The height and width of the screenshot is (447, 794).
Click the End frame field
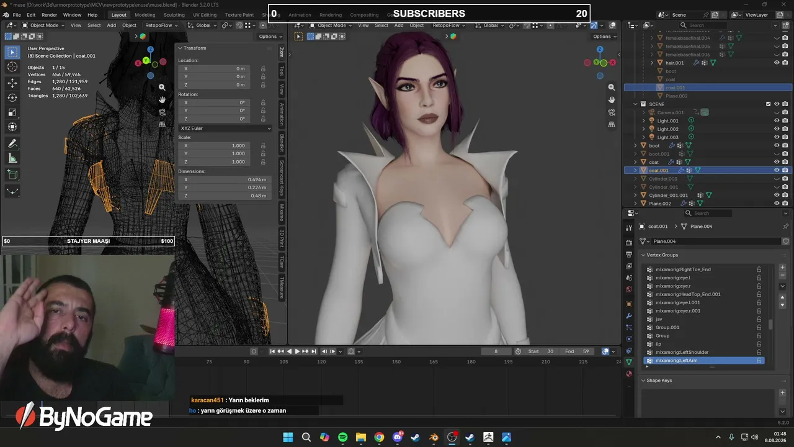[577, 351]
